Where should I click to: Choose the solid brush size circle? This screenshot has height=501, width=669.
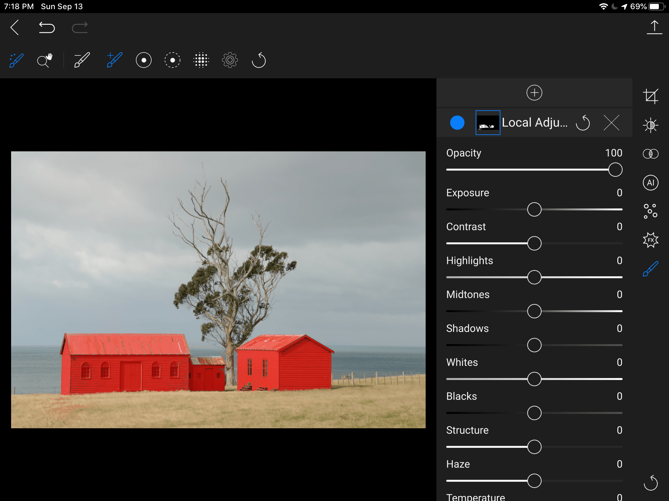pos(144,60)
